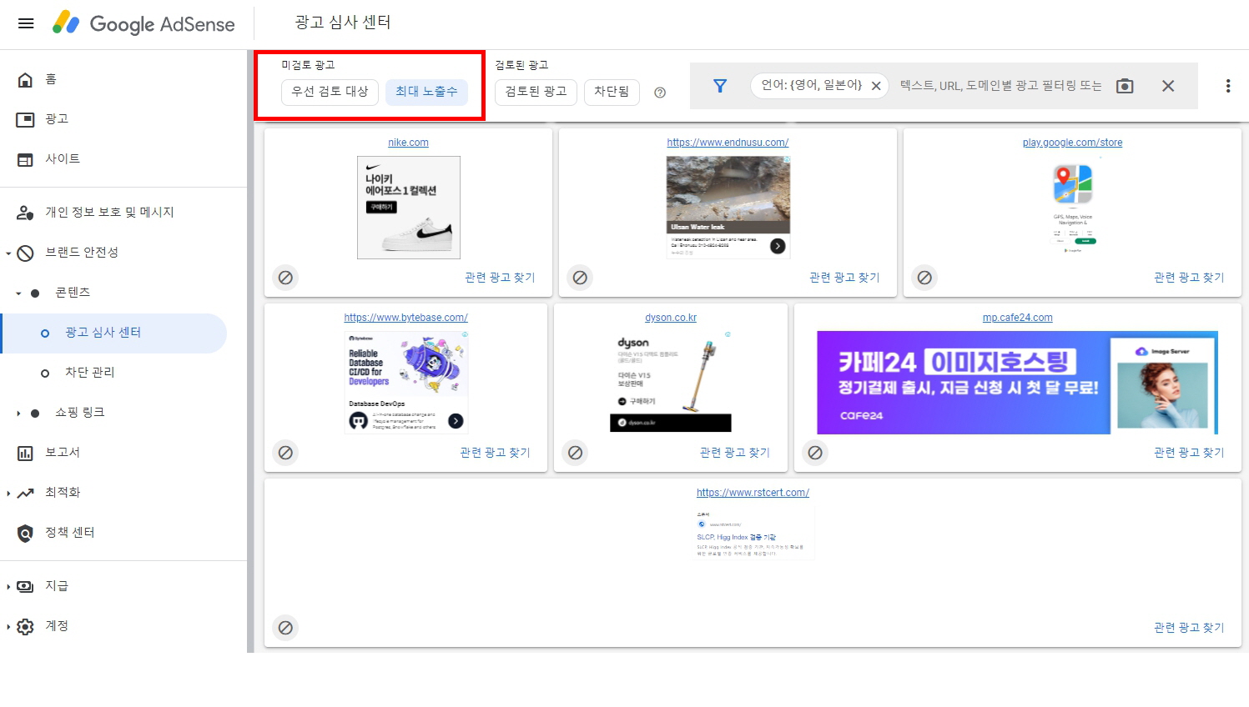This screenshot has width=1249, height=707.
Task: Expand the 계정 section arrow
Action: (8, 627)
